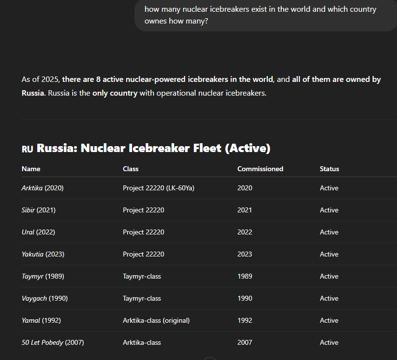Click the 'RU' flag label before heading
Viewport: 397px width, 360px height.
27,149
